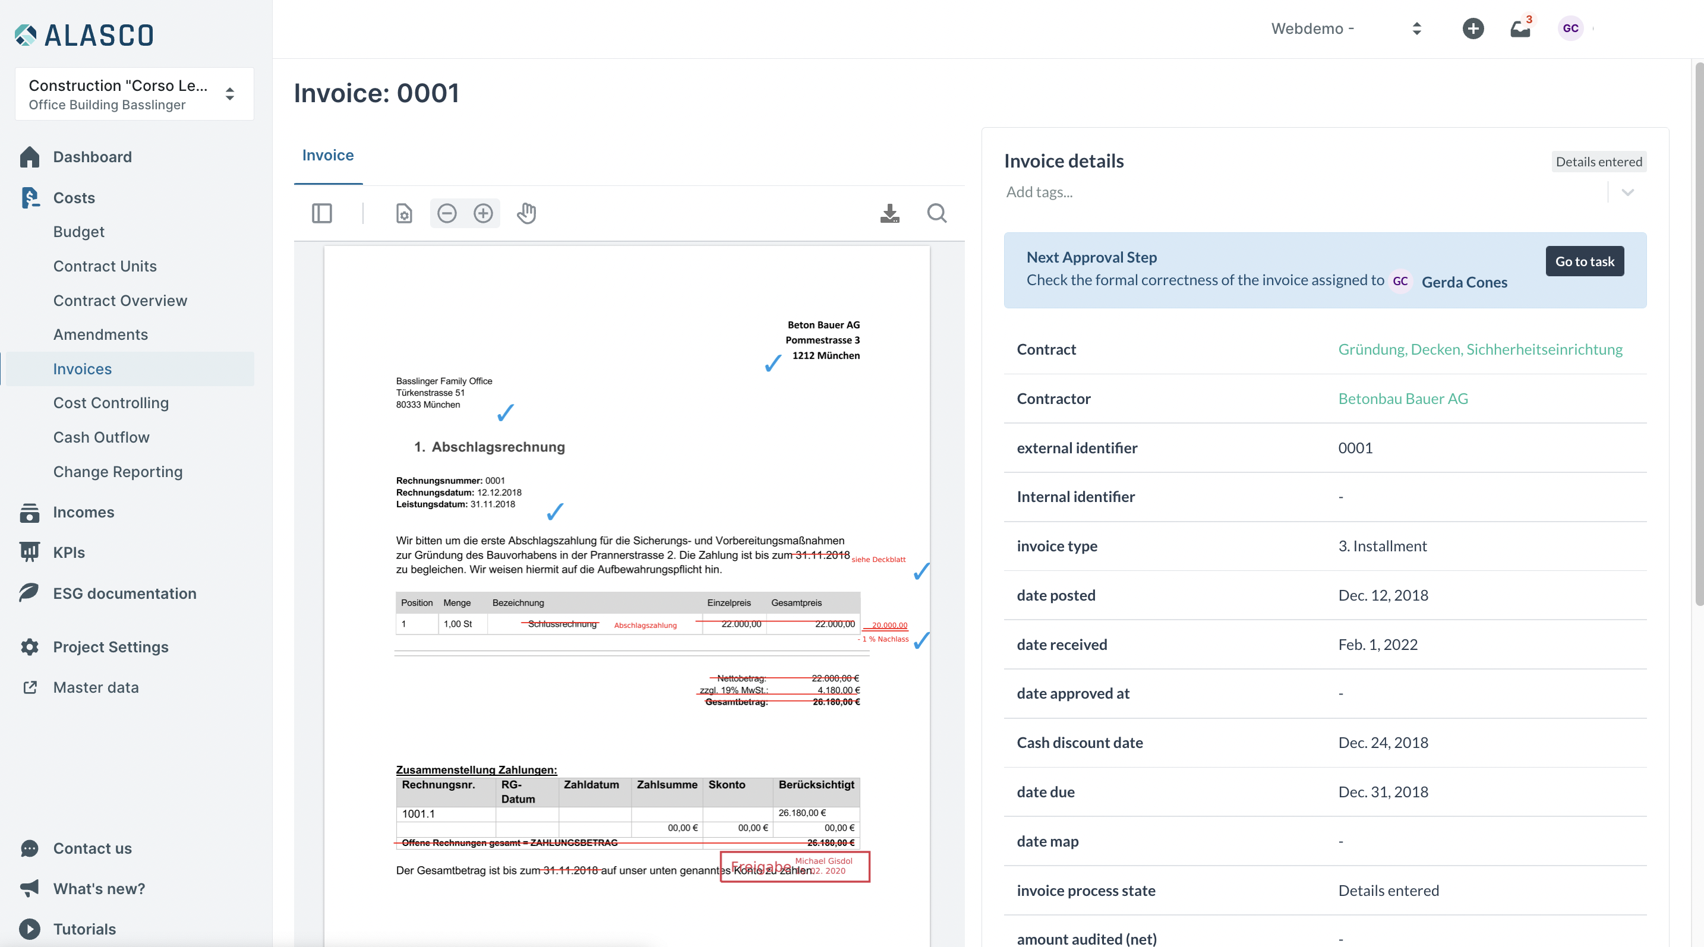Click the '1. Abschlagsrechnung' heading in document
Image resolution: width=1704 pixels, height=947 pixels.
(490, 447)
